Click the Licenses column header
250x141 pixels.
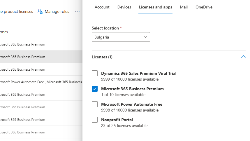[x=4, y=32]
